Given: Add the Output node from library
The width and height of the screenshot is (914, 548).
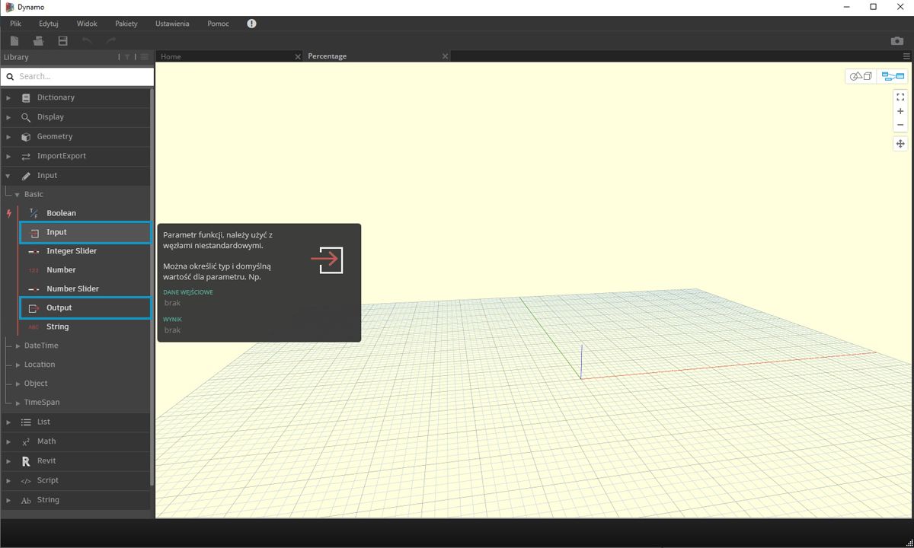Looking at the screenshot, I should pyautogui.click(x=85, y=307).
